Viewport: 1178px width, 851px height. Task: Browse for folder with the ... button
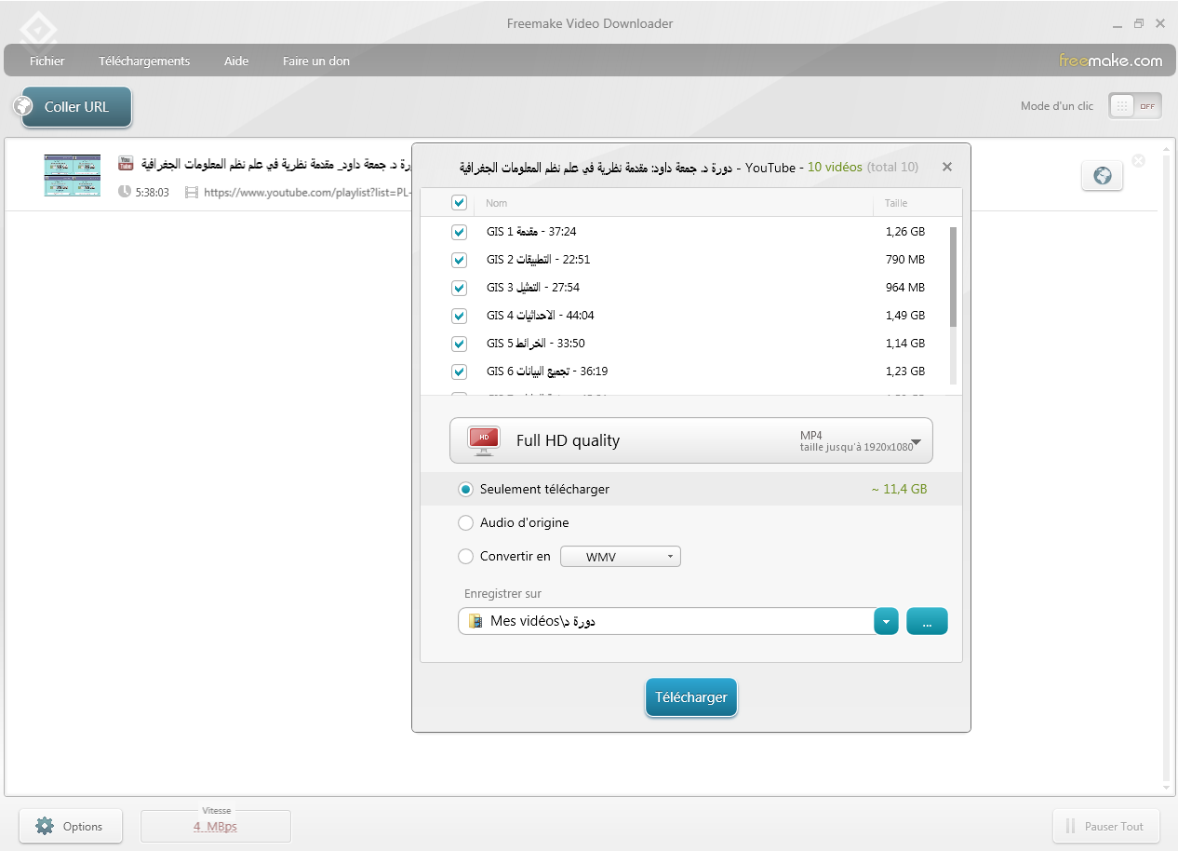pyautogui.click(x=927, y=622)
